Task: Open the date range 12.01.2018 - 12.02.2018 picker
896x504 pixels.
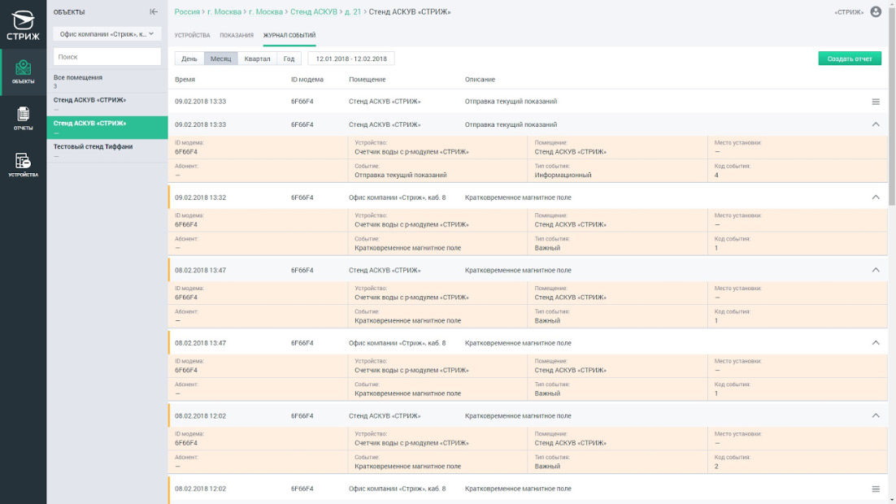Action: 351,59
